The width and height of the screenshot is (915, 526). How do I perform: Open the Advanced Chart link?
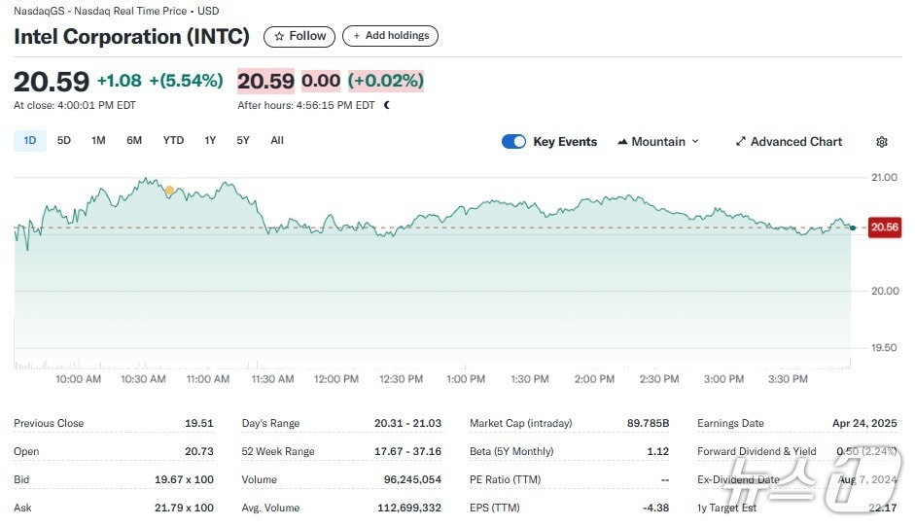795,142
